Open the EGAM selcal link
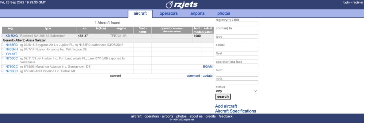Screen dimensions: 366x133 click(x=208, y=67)
